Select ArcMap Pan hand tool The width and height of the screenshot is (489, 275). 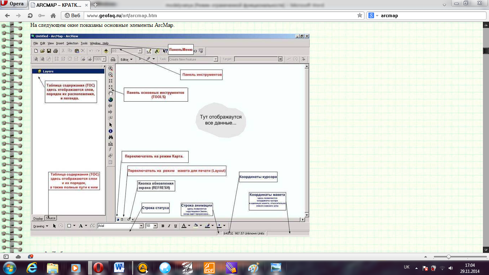(x=111, y=93)
